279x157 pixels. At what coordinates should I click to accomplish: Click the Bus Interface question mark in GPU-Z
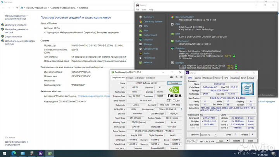point(181,109)
